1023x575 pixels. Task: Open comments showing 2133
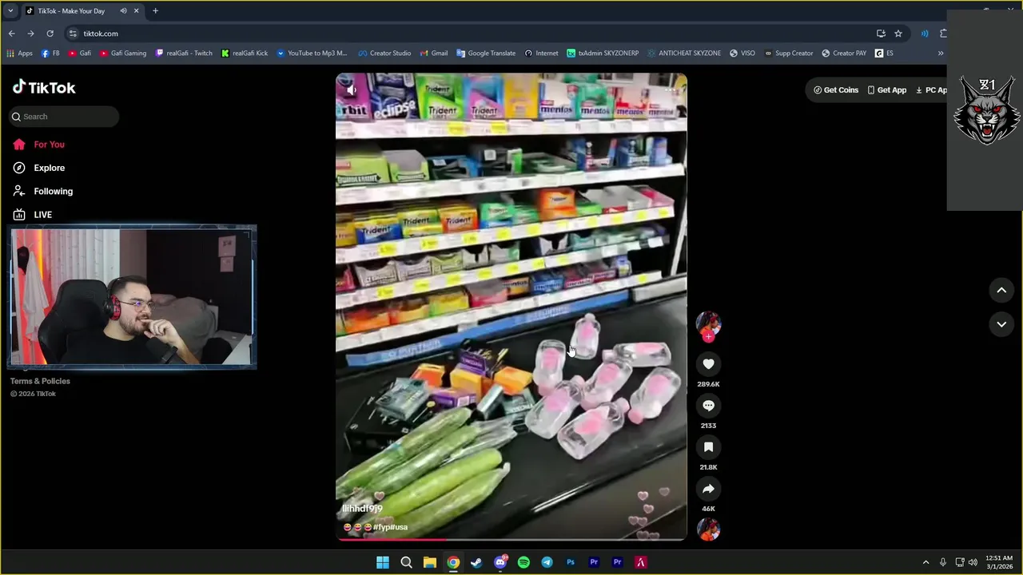[x=708, y=406]
